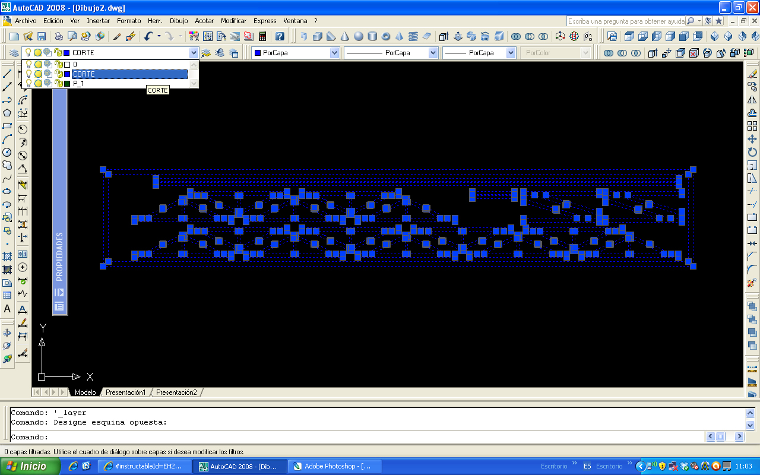Click the Move modify tool
Image resolution: width=760 pixels, height=475 pixels.
click(x=752, y=139)
